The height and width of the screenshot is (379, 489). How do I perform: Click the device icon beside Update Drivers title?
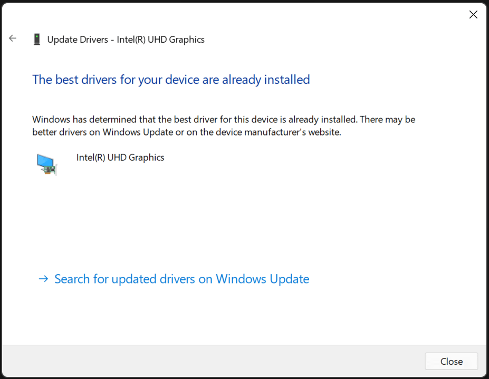[x=36, y=40]
